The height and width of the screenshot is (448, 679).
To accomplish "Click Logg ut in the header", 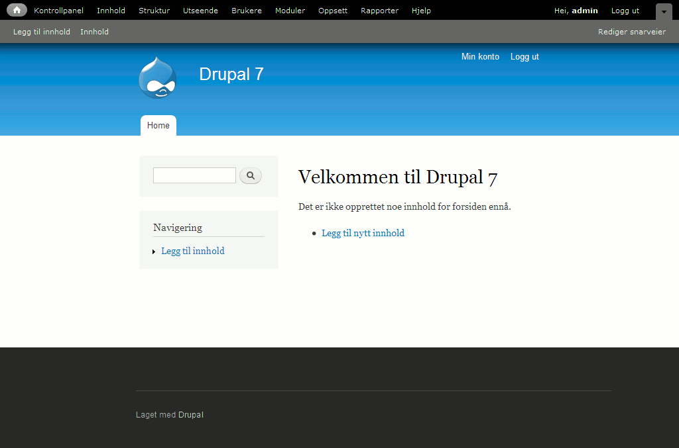I will click(x=525, y=56).
